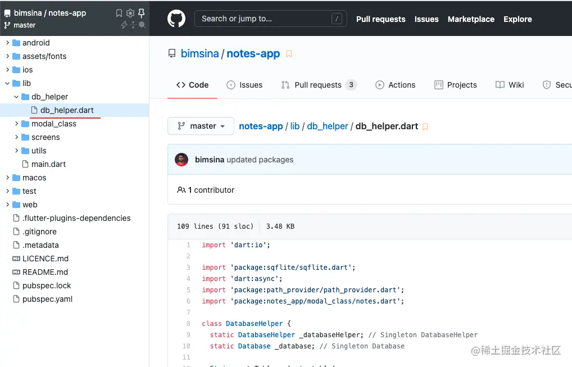This screenshot has width=572, height=367.
Task: Expand the screens folder chevron
Action: click(16, 137)
